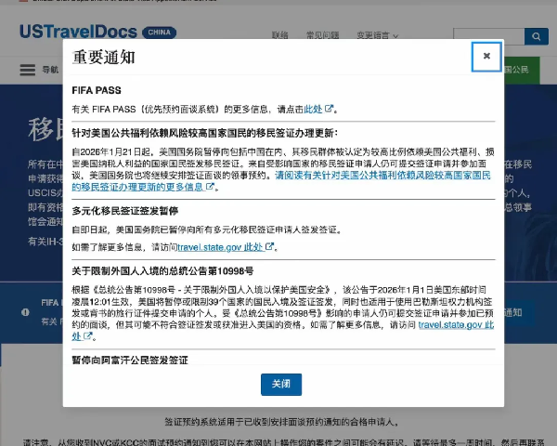Open the 变更语言 language dropdown
The width and height of the screenshot is (557, 446).
pyautogui.click(x=377, y=35)
